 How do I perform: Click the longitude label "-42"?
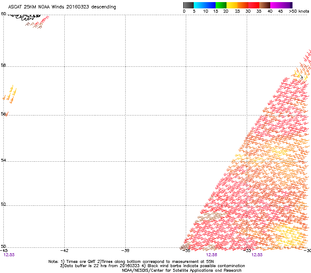(64, 251)
